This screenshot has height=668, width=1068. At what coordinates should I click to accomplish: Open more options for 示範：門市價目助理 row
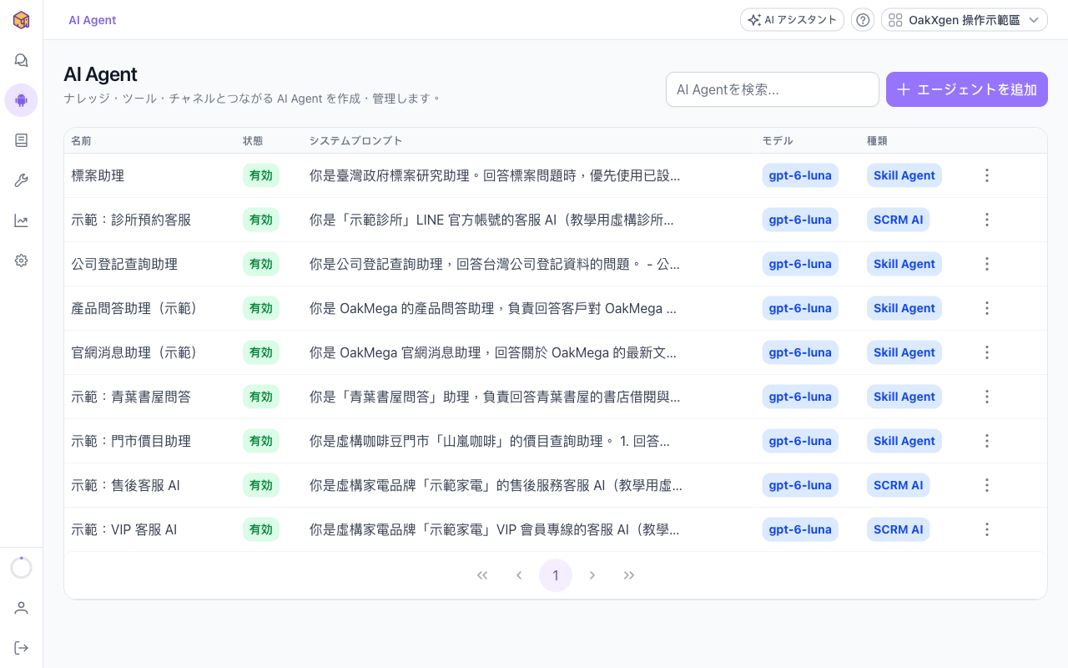pos(987,441)
